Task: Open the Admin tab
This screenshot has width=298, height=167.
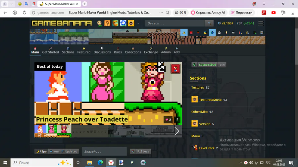Action: coord(166,50)
